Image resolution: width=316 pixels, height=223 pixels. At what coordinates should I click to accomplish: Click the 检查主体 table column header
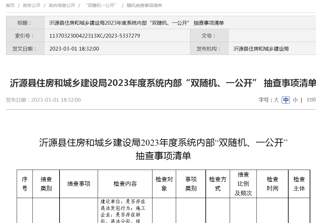click(299, 184)
